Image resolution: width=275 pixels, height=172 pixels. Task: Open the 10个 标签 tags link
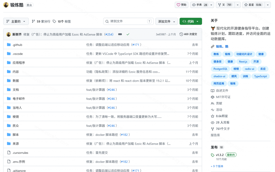click(62, 21)
